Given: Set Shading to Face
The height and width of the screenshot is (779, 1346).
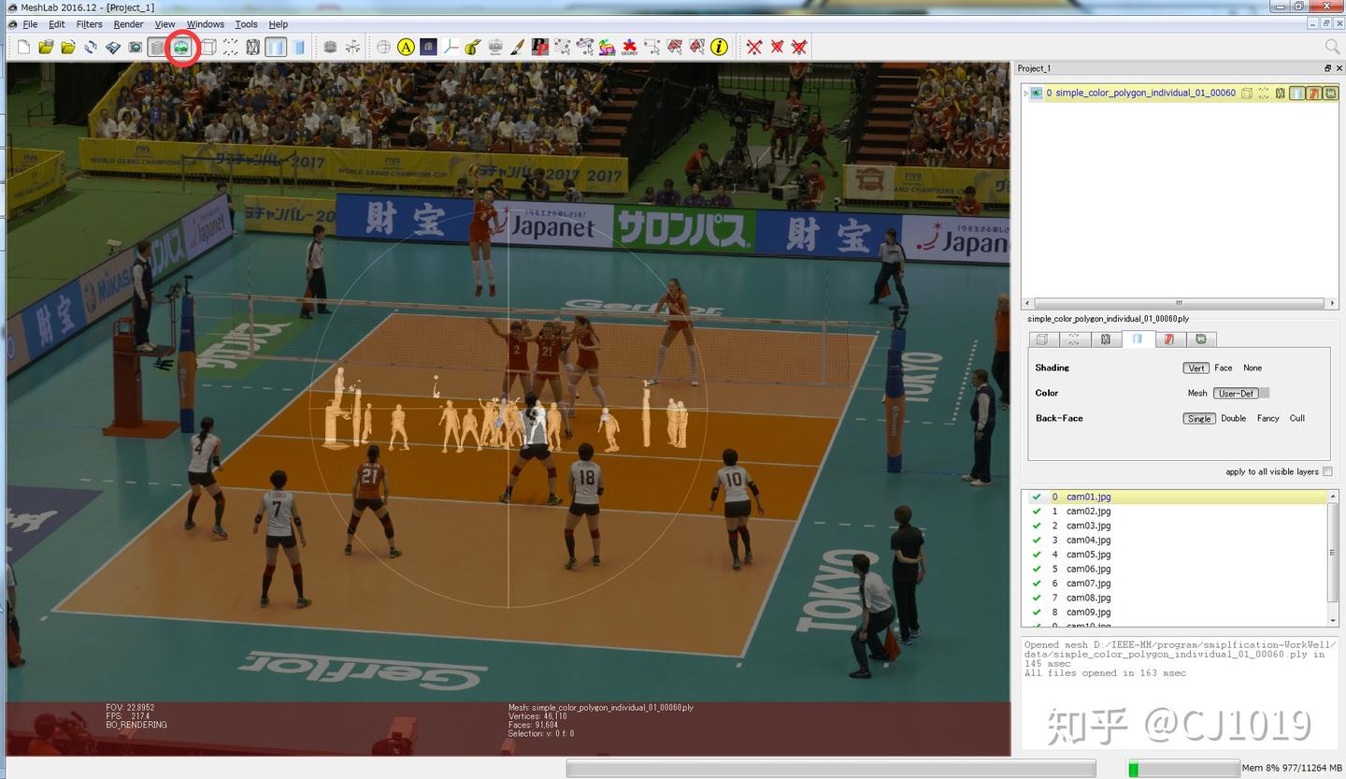Looking at the screenshot, I should (1224, 368).
